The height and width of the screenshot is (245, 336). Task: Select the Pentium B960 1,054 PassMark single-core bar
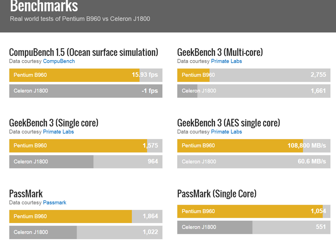(254, 211)
